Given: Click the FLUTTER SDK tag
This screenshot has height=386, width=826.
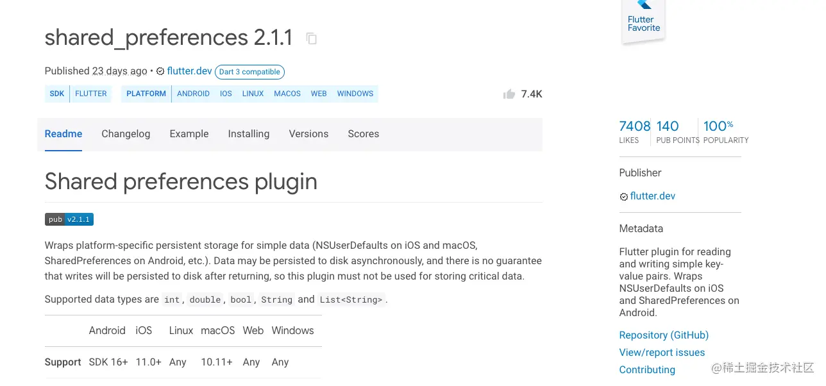Looking at the screenshot, I should 91,94.
